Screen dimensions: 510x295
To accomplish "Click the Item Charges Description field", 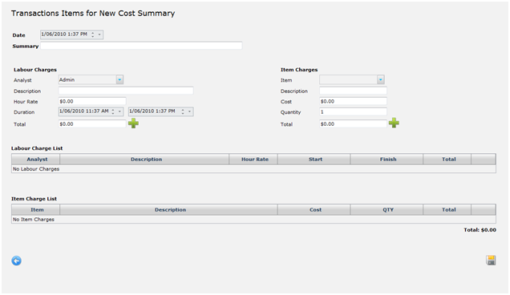I will (x=353, y=91).
